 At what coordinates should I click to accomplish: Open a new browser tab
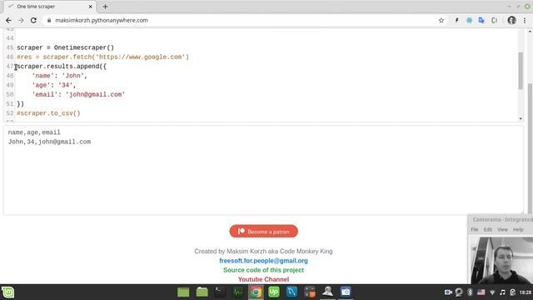click(x=105, y=7)
